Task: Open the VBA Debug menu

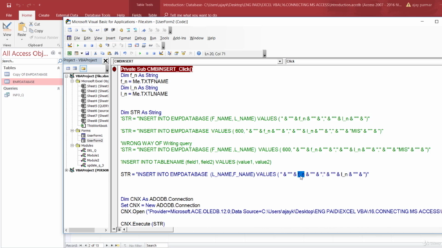Action: point(140,39)
